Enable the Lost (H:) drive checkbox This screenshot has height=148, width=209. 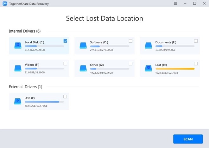click(x=196, y=64)
